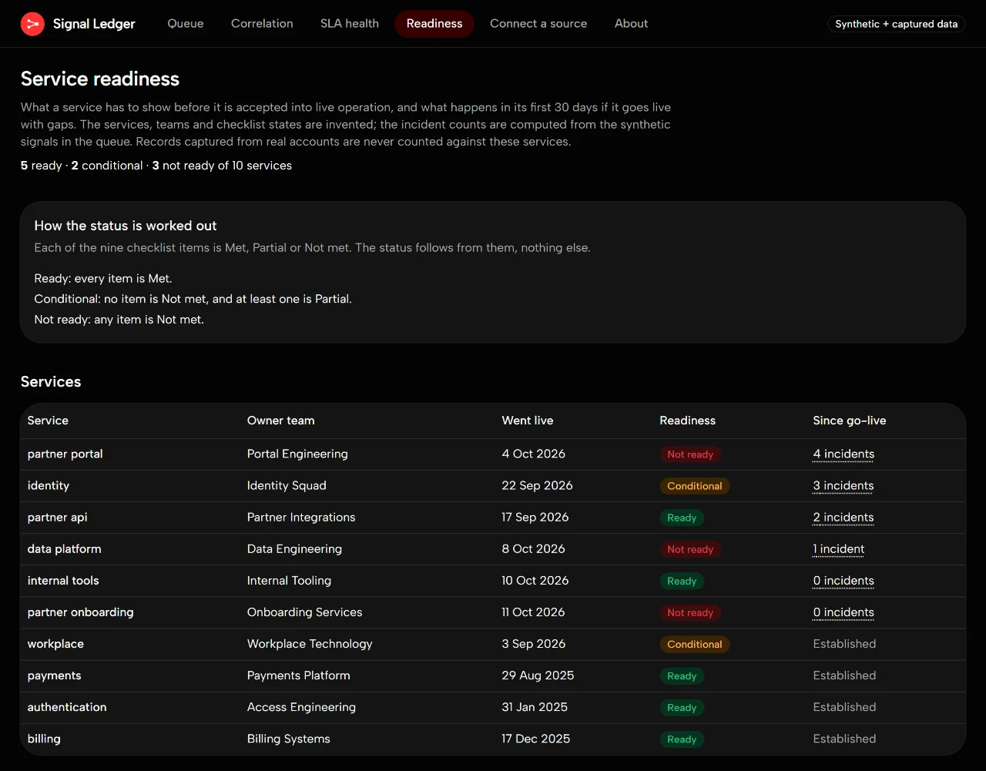Go to the SLA health tab

point(350,24)
